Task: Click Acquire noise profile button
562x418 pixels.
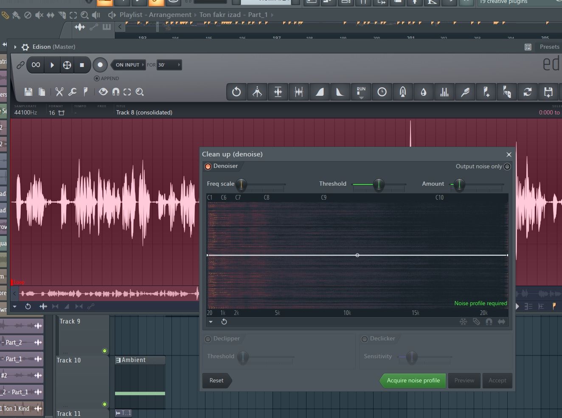Action: pos(413,380)
